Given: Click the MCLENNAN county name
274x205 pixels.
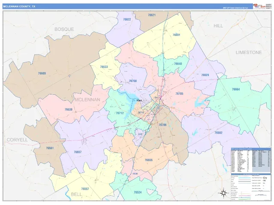Looking at the screenshot, I should [x=87, y=100].
